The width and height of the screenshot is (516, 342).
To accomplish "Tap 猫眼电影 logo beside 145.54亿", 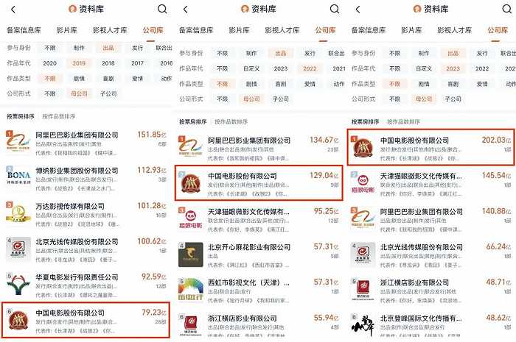I will point(363,182).
